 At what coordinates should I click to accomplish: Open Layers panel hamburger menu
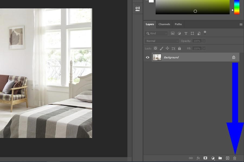pyautogui.click(x=241, y=25)
